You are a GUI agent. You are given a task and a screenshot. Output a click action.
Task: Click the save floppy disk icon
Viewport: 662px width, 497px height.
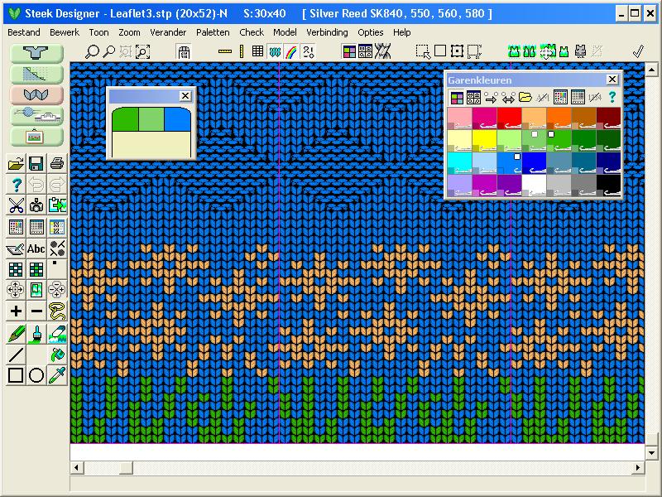coord(36,163)
